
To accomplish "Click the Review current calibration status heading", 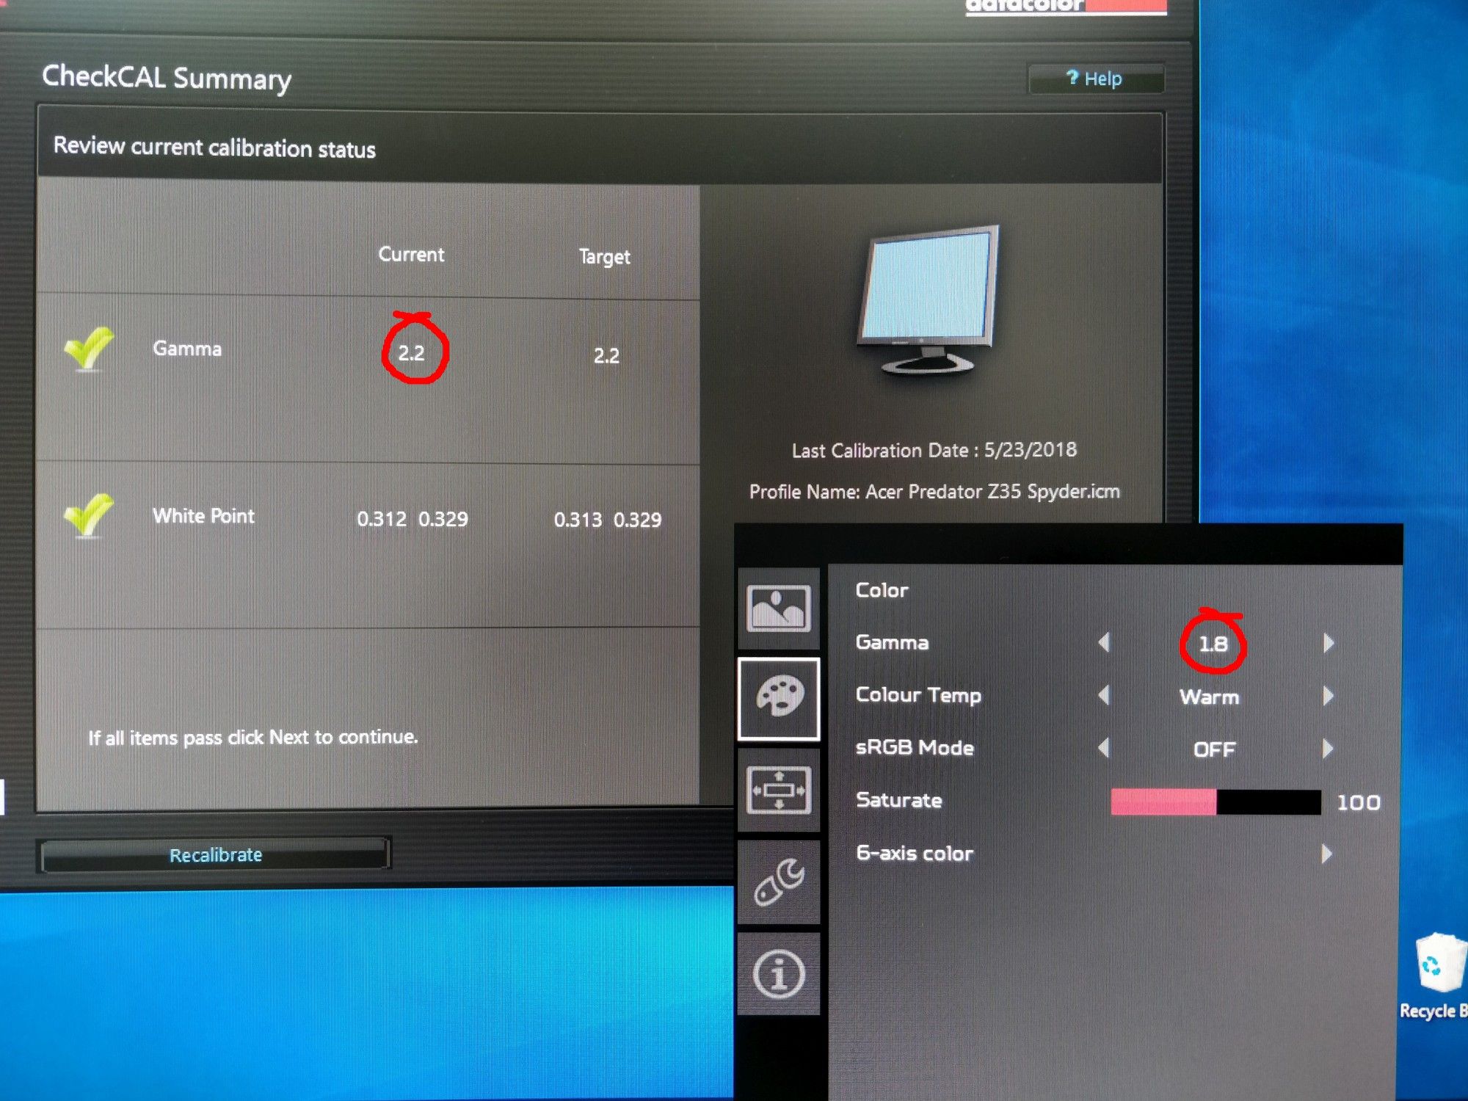I will click(x=214, y=147).
